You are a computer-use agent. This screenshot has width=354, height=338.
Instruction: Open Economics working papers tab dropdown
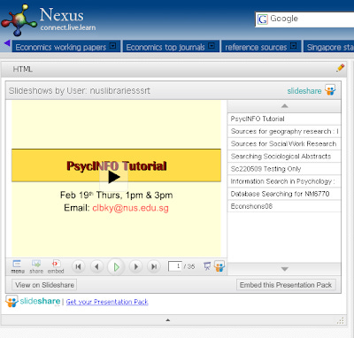coord(113,46)
